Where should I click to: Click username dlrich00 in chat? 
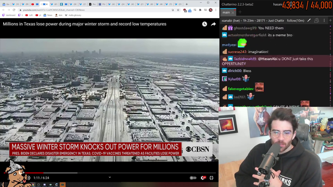click(235, 71)
